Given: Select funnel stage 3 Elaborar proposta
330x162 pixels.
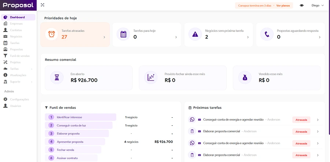Looking at the screenshot, I should tap(77, 133).
